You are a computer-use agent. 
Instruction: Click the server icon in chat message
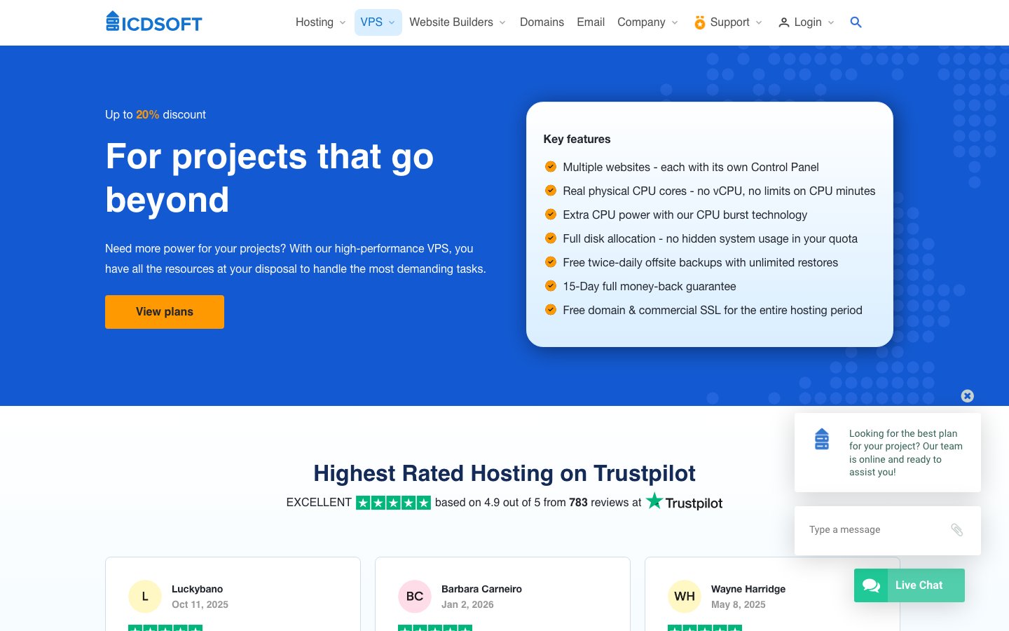[822, 439]
